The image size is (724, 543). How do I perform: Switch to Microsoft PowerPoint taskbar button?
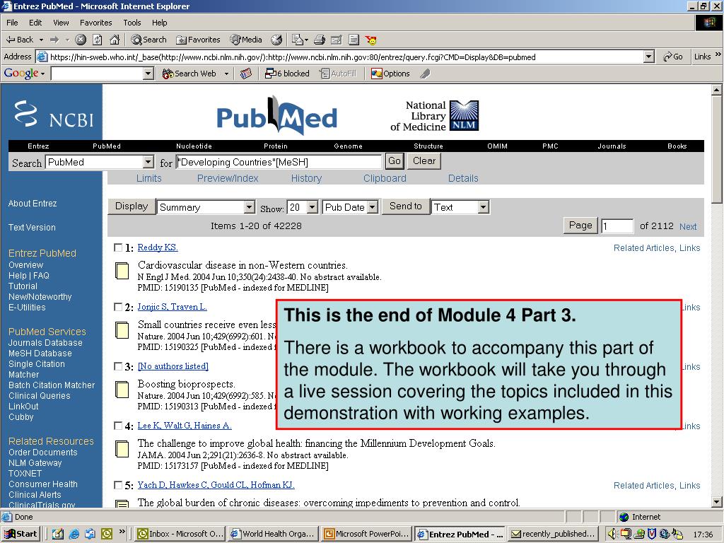pyautogui.click(x=367, y=534)
